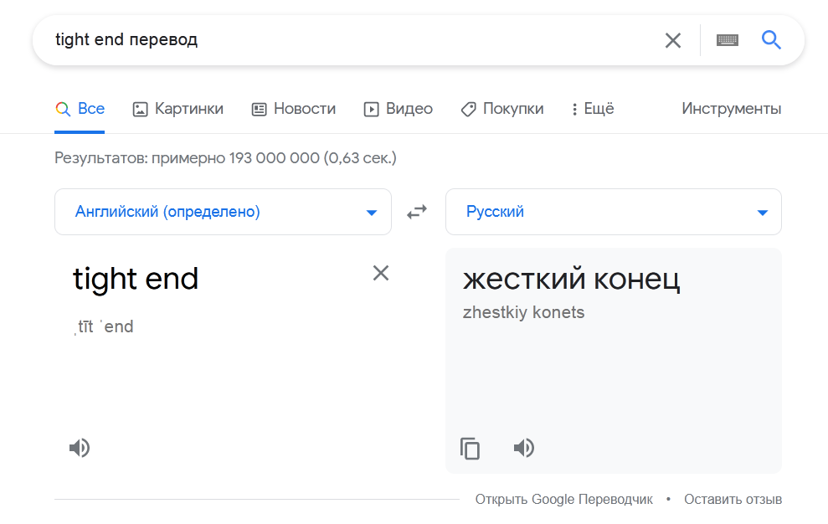Switch to the "Покупки" results
Viewport: 828px width, 524px height.
click(x=502, y=109)
